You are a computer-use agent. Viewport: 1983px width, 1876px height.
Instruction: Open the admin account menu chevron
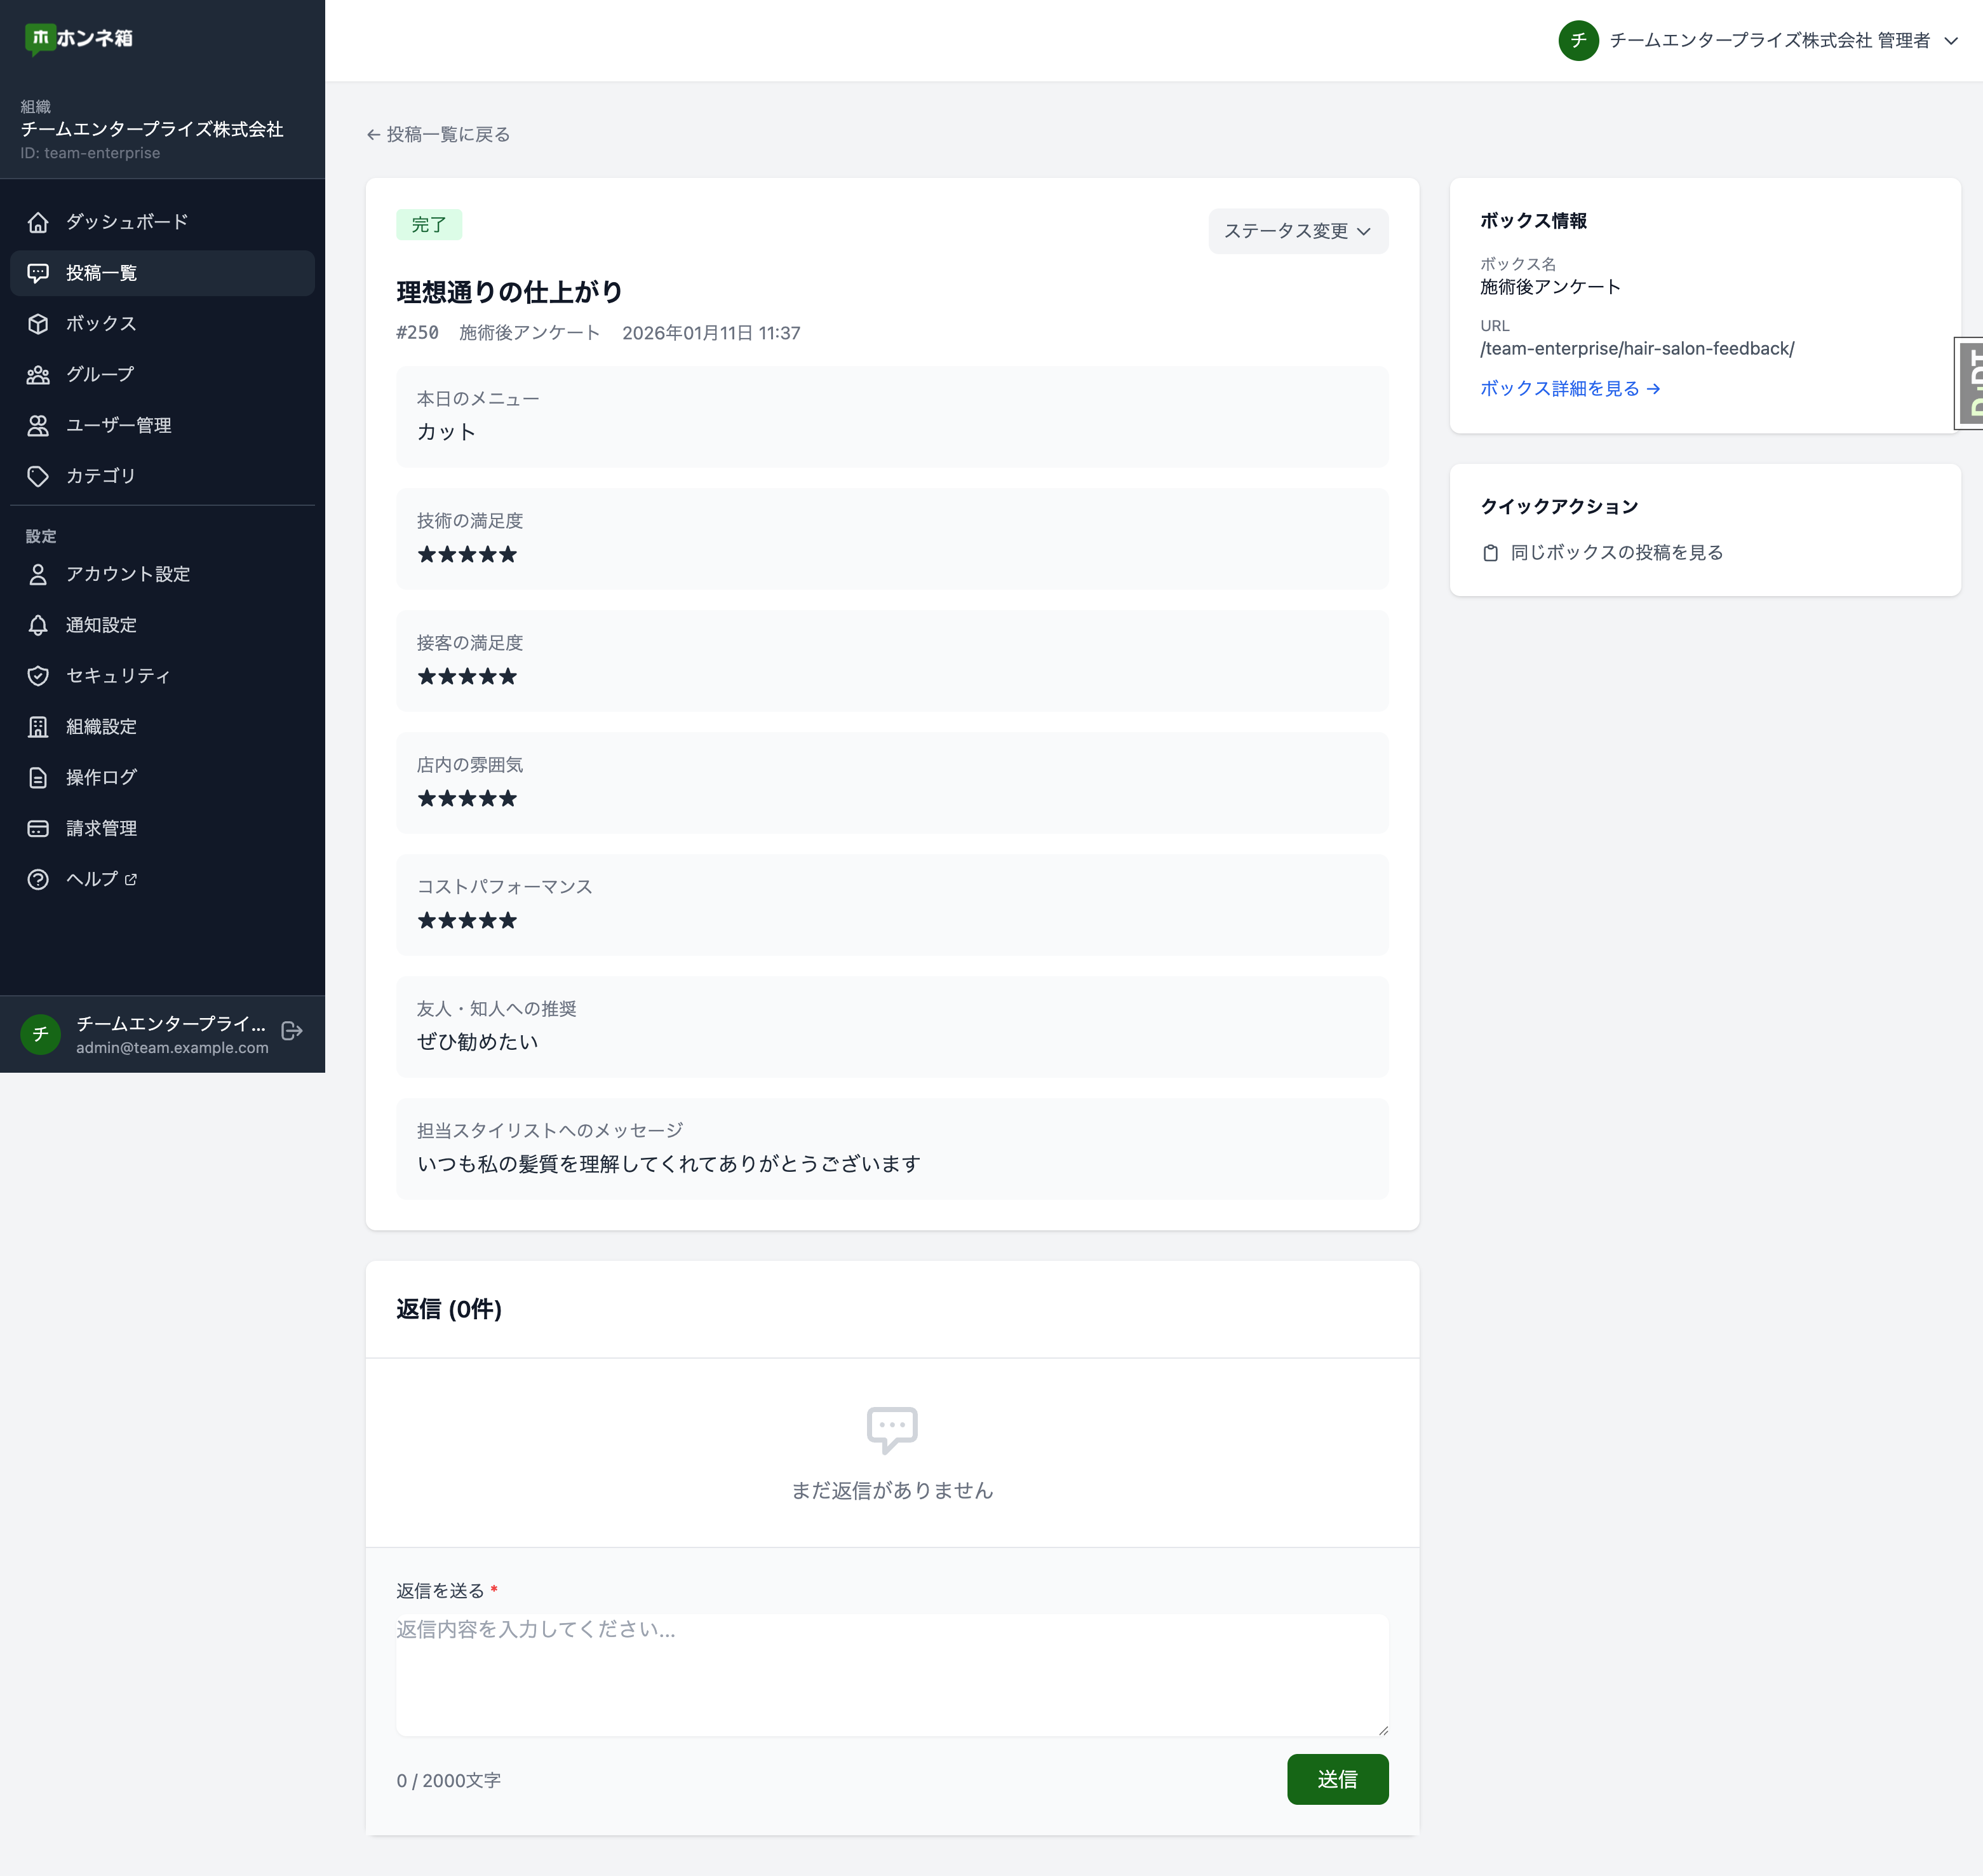click(x=1951, y=41)
